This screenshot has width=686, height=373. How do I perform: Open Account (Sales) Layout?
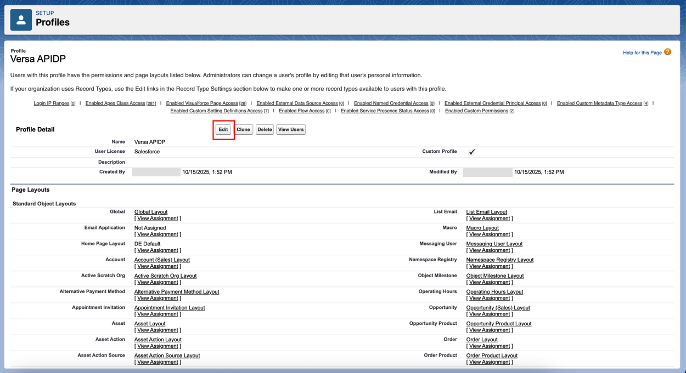click(x=162, y=260)
